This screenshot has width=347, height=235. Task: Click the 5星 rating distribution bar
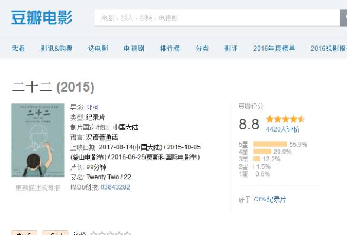point(269,145)
